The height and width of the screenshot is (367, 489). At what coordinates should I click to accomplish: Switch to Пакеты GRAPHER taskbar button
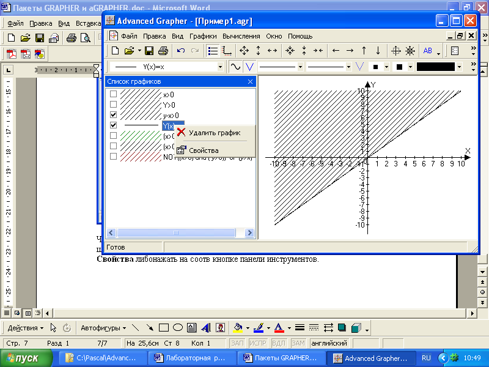pyautogui.click(x=281, y=358)
